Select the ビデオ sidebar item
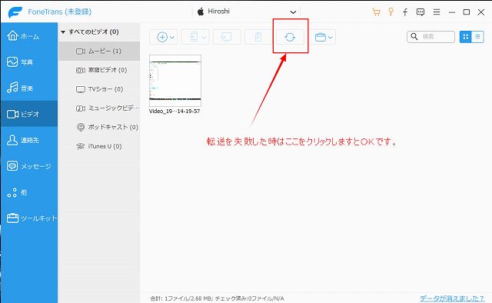This screenshot has width=492, height=303. [28, 114]
